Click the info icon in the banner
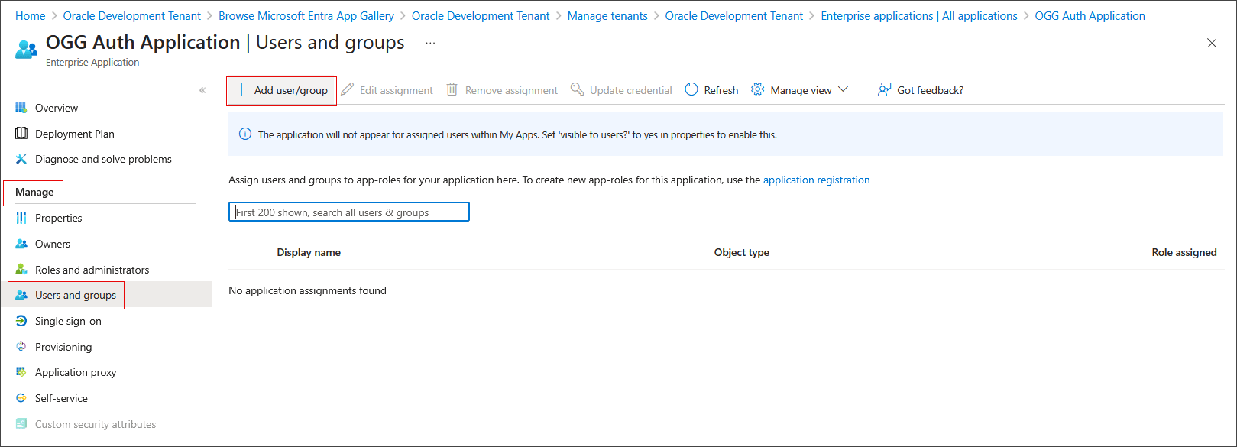 coord(245,134)
